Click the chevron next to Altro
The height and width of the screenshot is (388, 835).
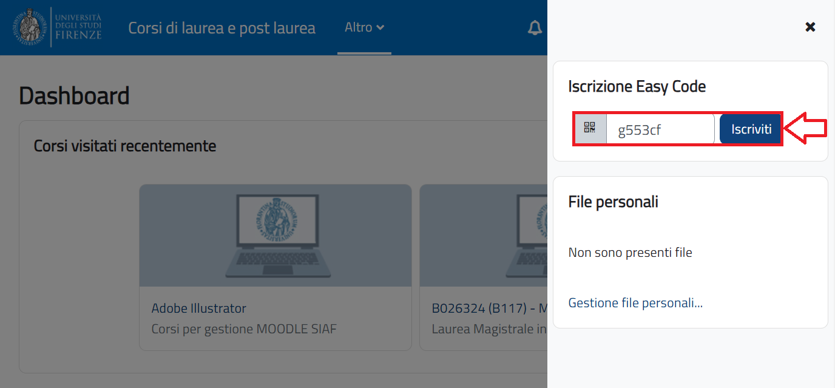tap(380, 27)
